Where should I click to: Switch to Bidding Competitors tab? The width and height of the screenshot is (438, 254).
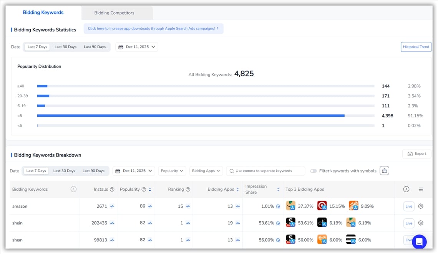[114, 13]
